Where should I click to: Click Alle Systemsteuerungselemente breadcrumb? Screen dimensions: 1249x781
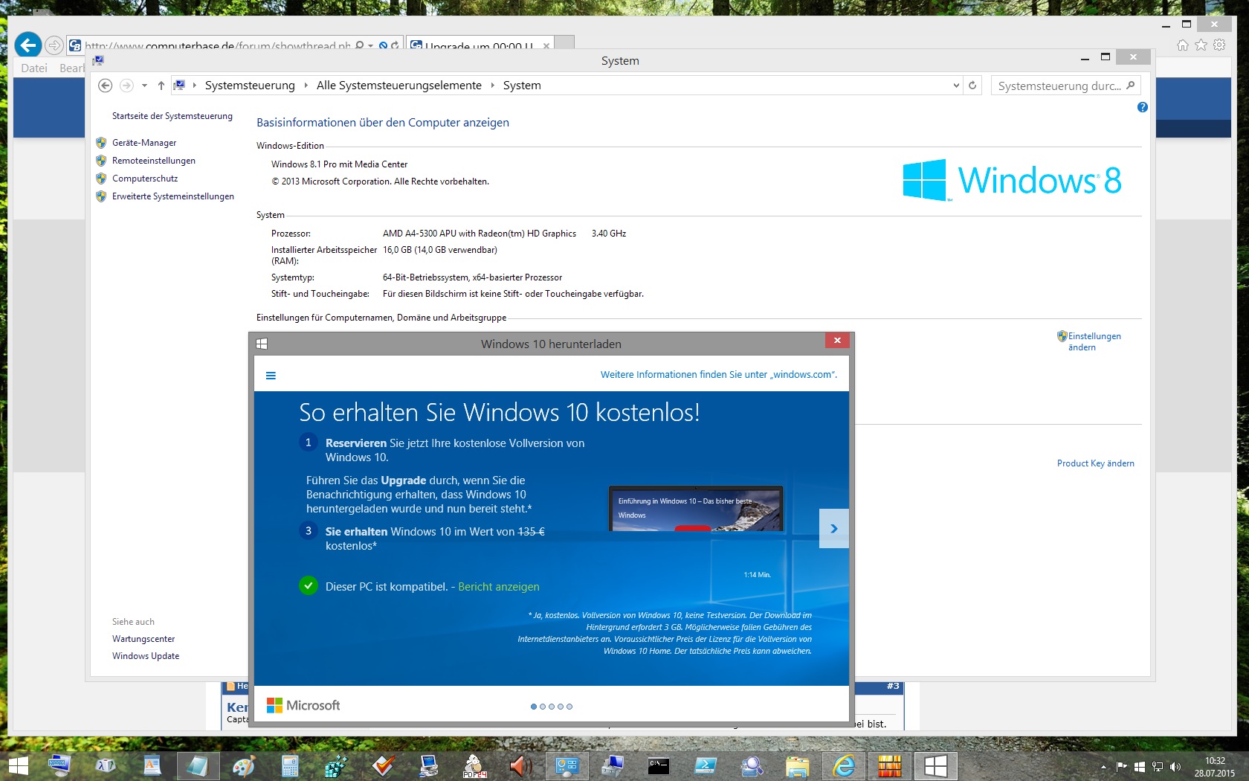tap(399, 86)
